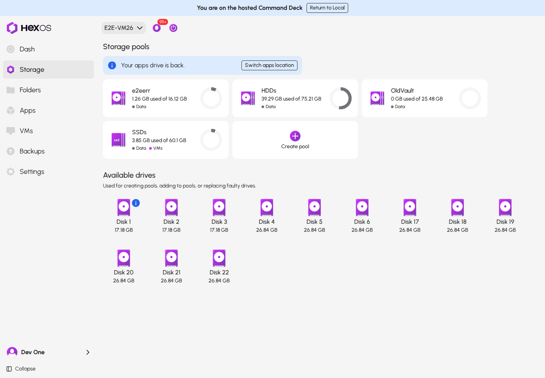545x378 pixels.
Task: Click the Return to Local button
Action: click(327, 8)
